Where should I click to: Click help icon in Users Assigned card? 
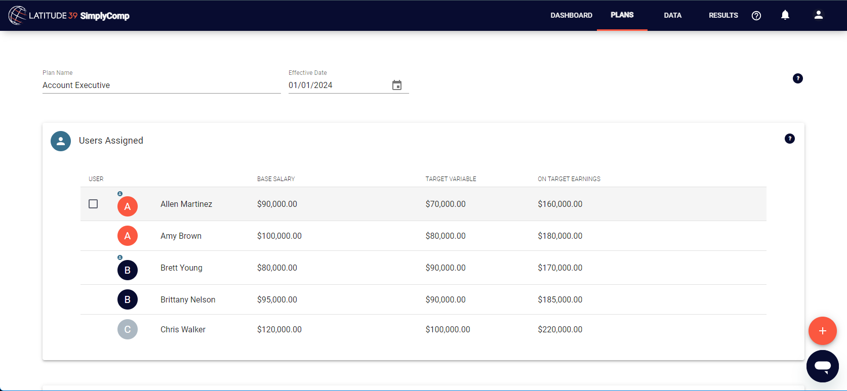coord(789,139)
